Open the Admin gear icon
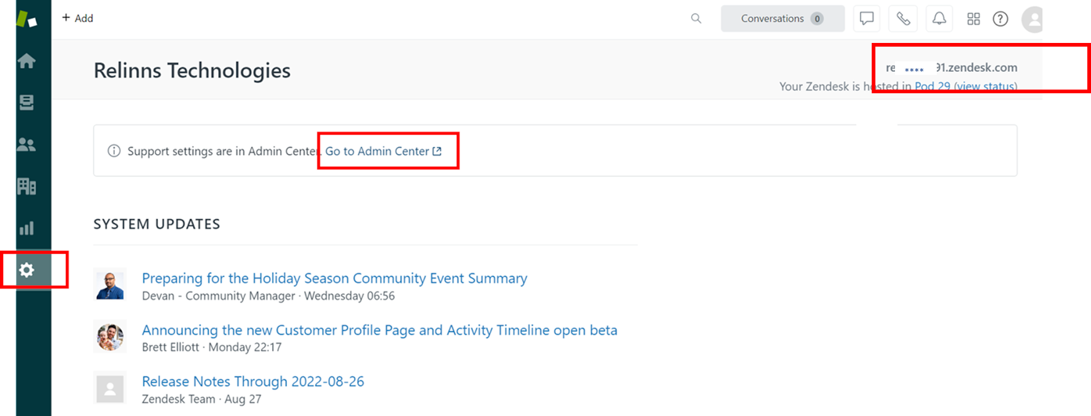 coord(26,269)
